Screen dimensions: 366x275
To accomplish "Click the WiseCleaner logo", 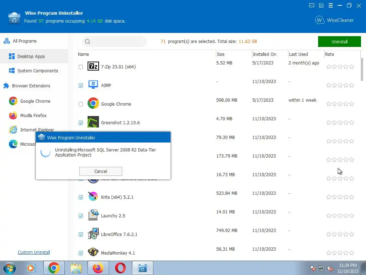I will coord(335,20).
